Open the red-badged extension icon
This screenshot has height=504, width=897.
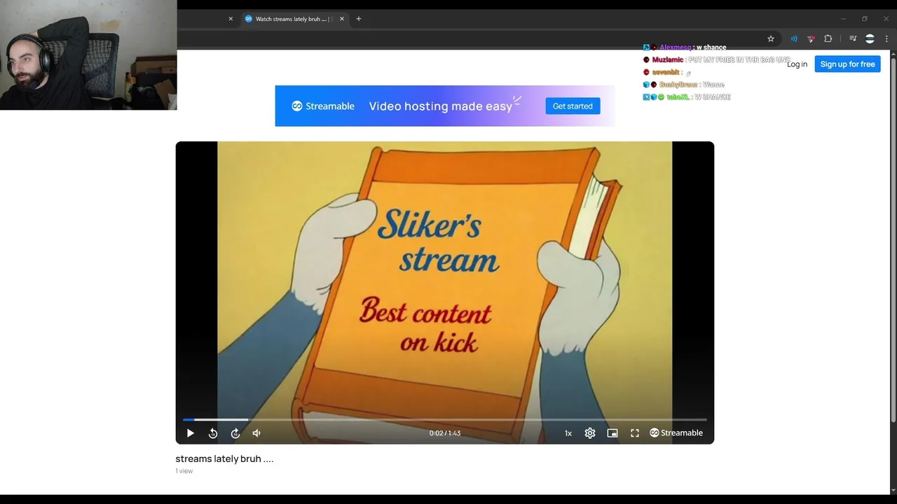point(811,38)
